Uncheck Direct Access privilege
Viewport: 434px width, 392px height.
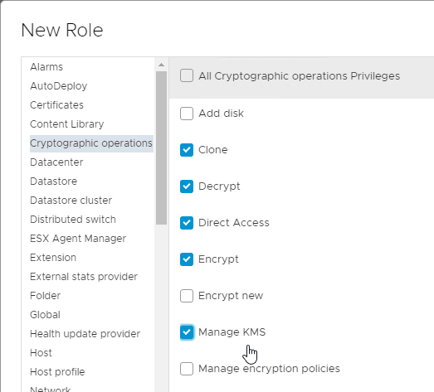pyautogui.click(x=187, y=223)
